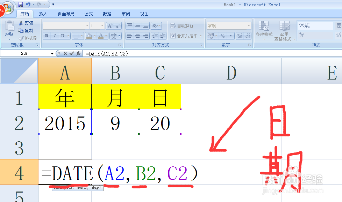Increase decimal places
This screenshot has height=202, width=342.
pos(240,36)
